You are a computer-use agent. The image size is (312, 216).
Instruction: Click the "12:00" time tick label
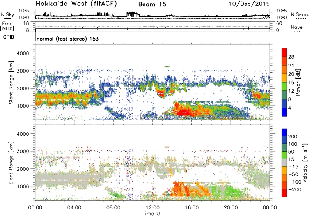152,208
